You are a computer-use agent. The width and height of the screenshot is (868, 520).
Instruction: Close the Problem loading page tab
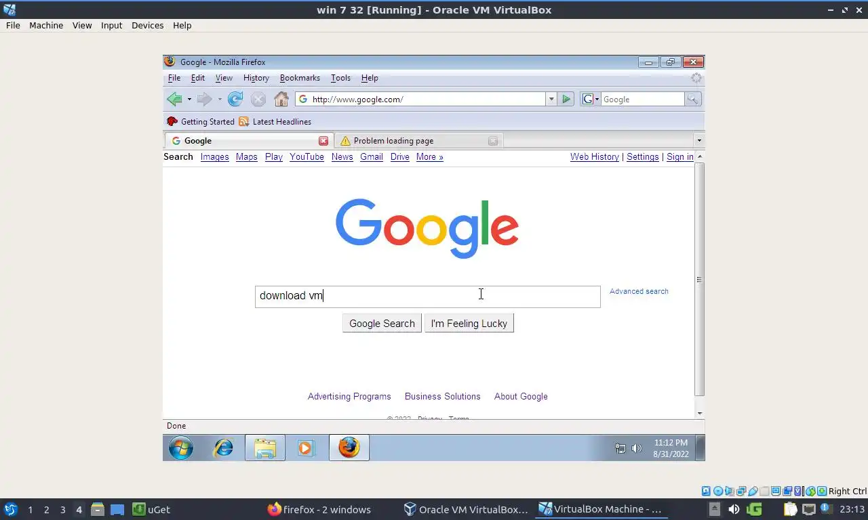pyautogui.click(x=493, y=141)
